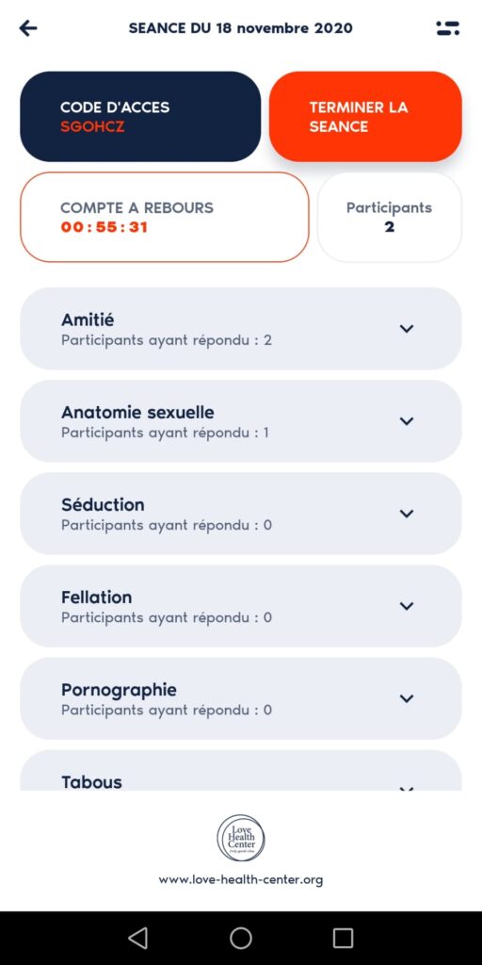This screenshot has width=482, height=965.
Task: Select the Tabous topic row
Action: (241, 771)
